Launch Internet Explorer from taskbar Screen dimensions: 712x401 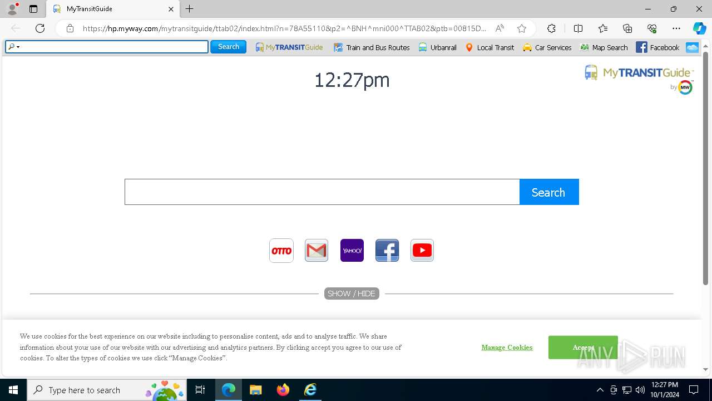click(310, 390)
